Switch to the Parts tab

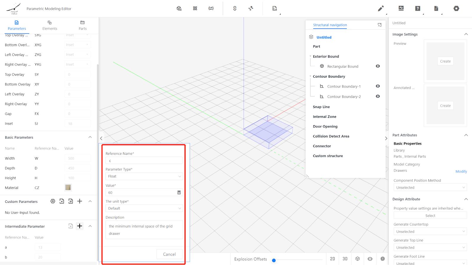point(83,25)
